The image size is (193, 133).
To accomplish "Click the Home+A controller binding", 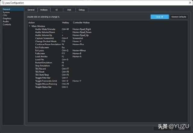I will coord(77,56).
